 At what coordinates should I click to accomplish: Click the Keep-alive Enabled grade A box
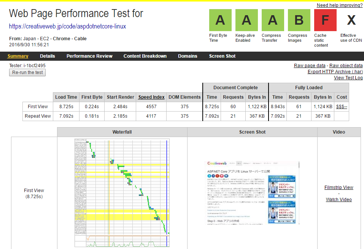246,20
